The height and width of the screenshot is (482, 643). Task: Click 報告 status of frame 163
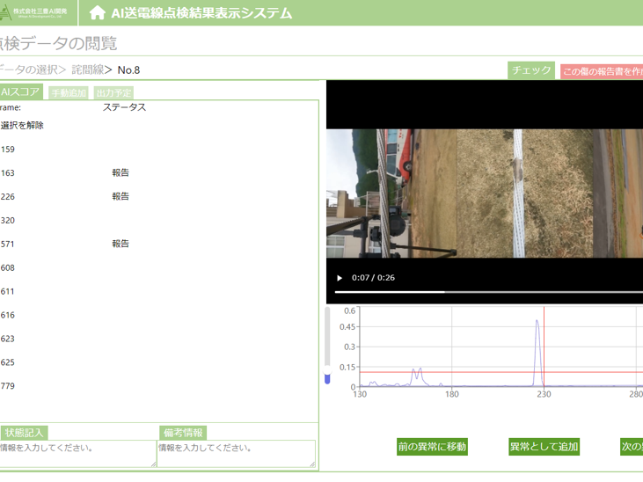121,172
